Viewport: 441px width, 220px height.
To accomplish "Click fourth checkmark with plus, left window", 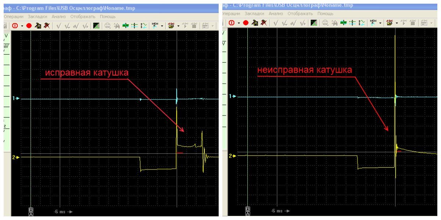I will coord(85,26).
